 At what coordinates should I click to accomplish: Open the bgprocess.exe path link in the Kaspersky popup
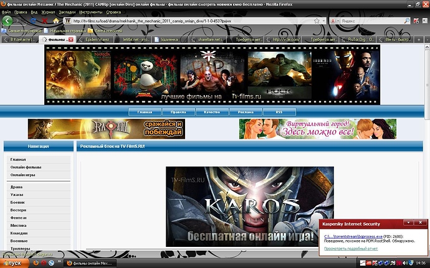coord(353,236)
